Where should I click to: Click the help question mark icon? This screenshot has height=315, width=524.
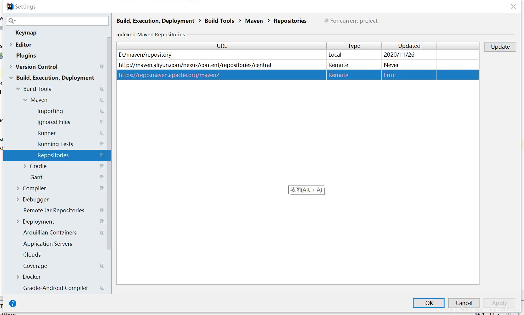click(x=13, y=303)
